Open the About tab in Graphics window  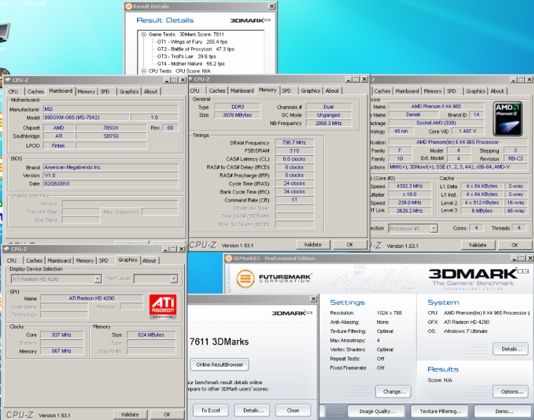150,261
